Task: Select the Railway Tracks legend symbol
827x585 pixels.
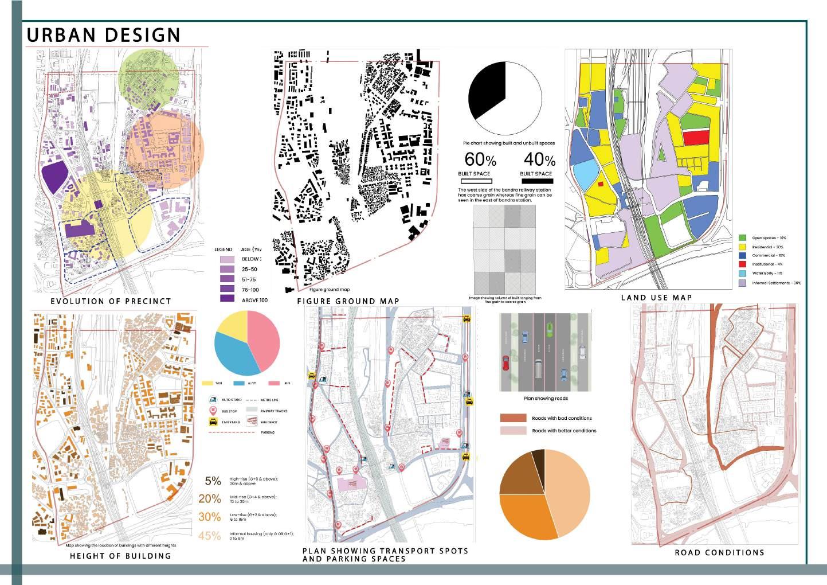Action: pyautogui.click(x=252, y=409)
